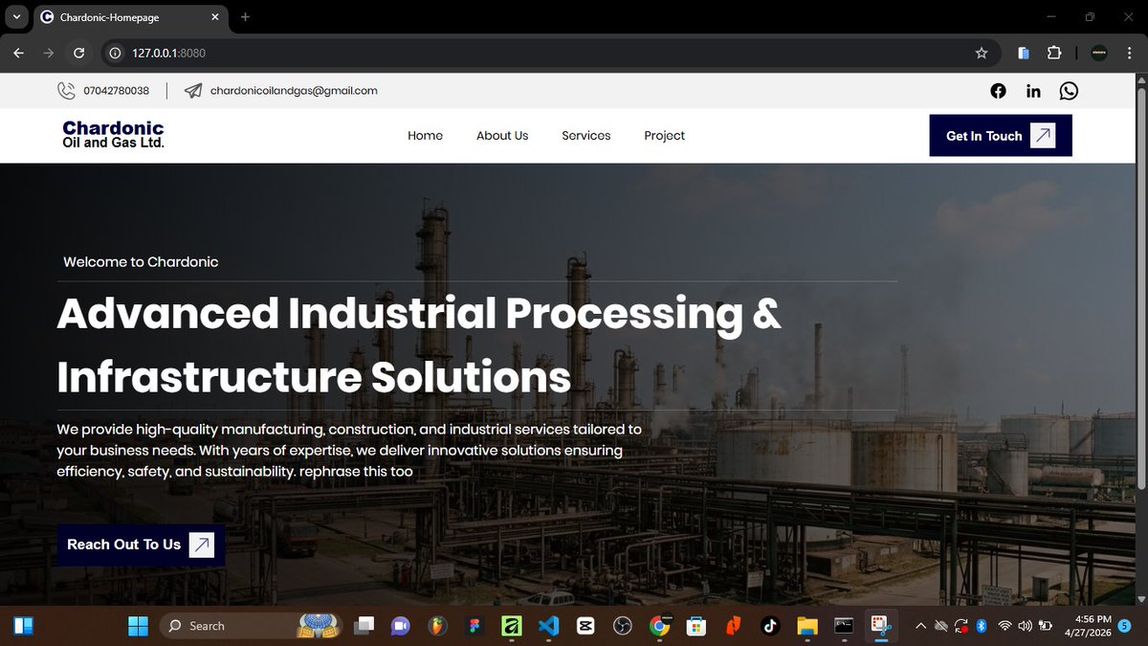This screenshot has height=646, width=1148.
Task: Open Task View from taskbar
Action: 364,626
